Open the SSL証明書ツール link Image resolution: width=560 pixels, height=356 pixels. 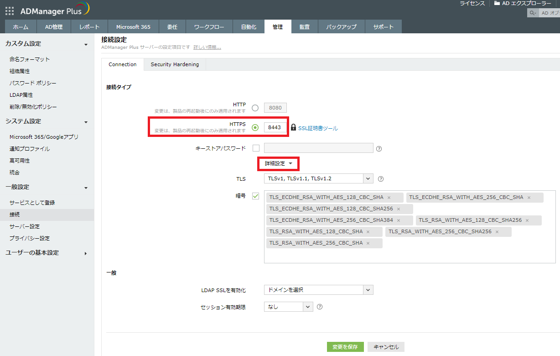(318, 128)
